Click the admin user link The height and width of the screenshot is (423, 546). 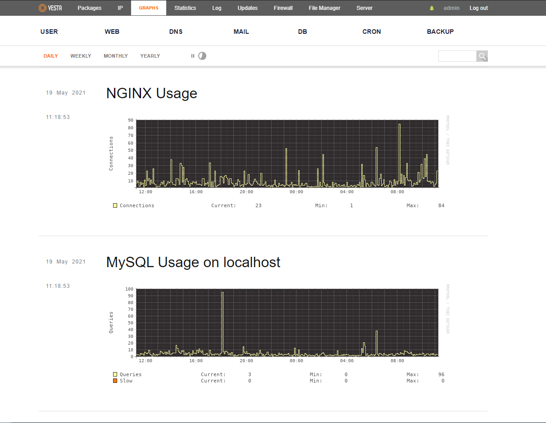pos(451,8)
